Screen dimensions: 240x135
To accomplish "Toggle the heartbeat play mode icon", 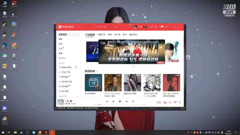I will (x=107, y=101).
